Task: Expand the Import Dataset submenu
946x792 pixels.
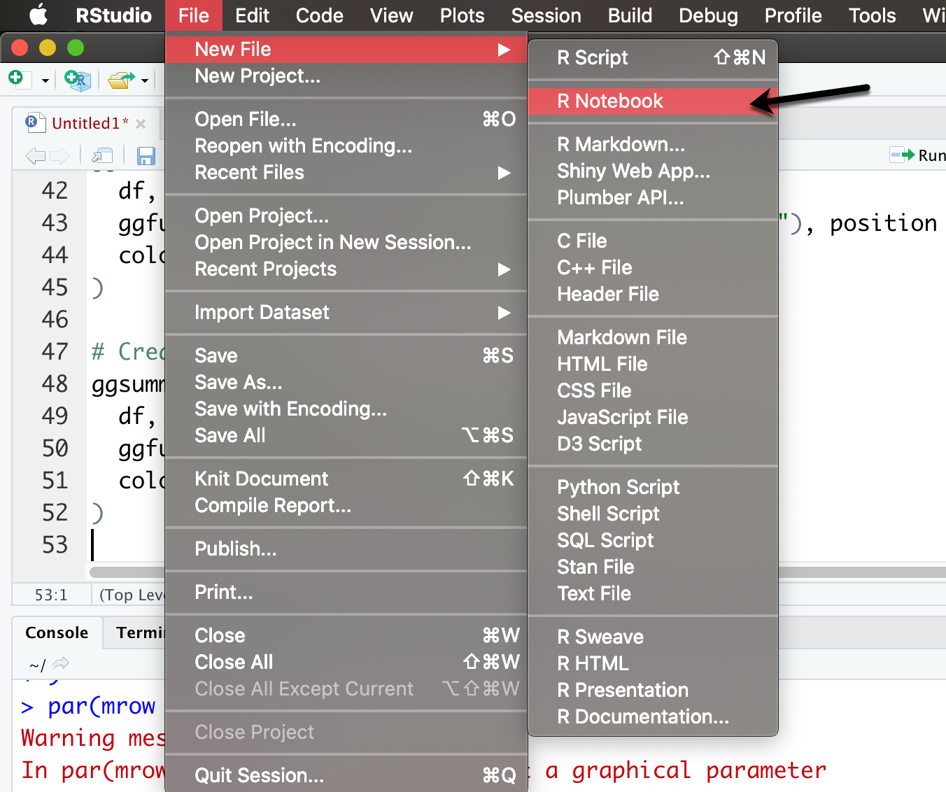Action: tap(346, 312)
